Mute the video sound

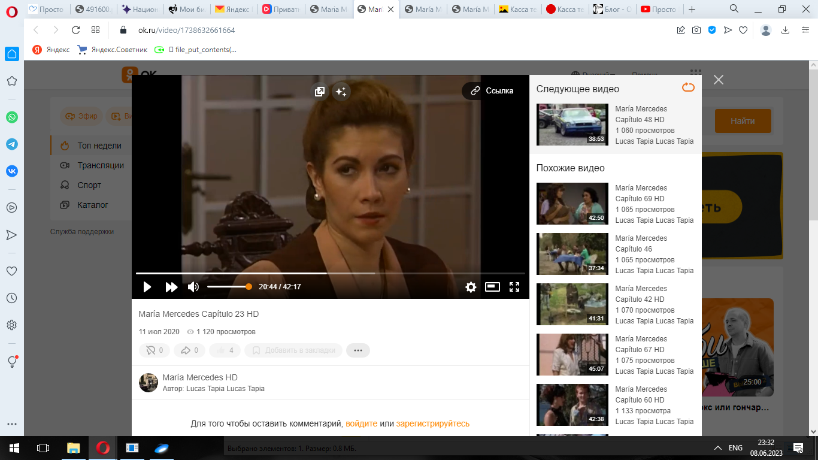(193, 287)
